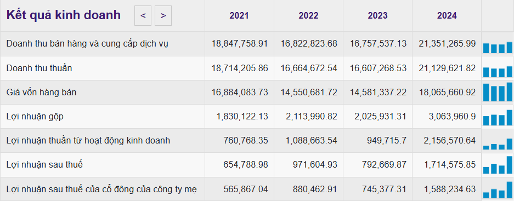Go to previous period with the < button

coord(143,15)
